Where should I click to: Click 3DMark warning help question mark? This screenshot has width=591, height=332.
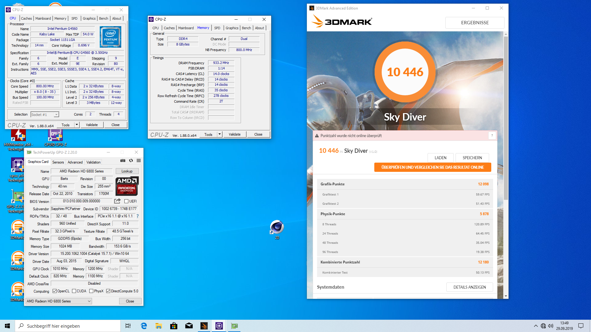point(492,136)
